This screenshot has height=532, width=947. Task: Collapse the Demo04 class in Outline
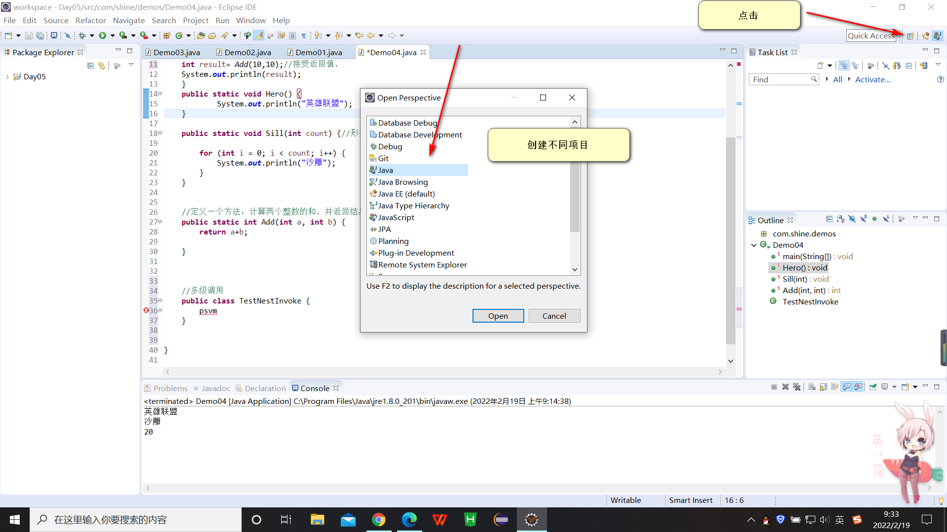point(754,245)
